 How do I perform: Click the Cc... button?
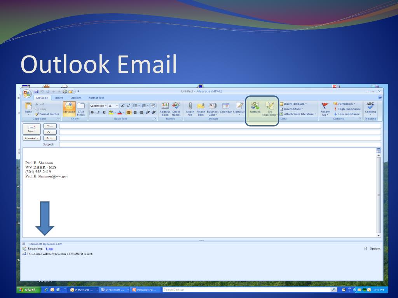pos(50,132)
